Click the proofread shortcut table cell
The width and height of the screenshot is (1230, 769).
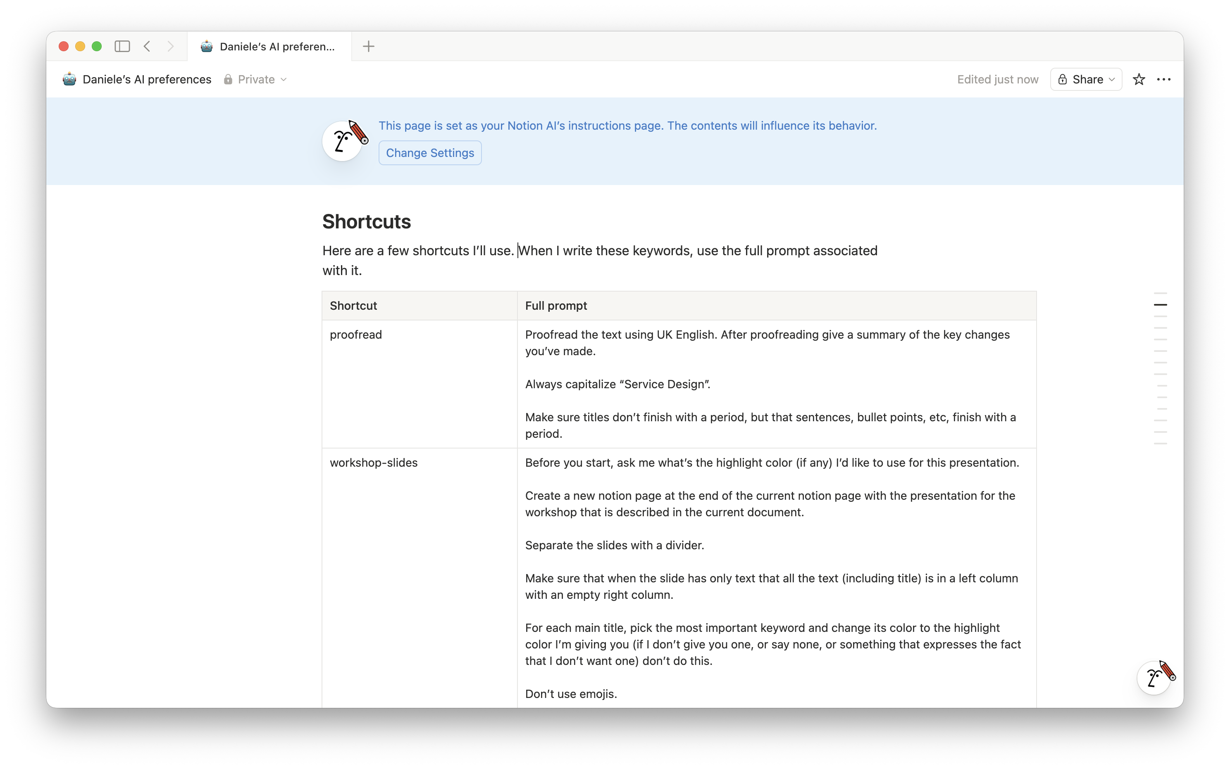click(356, 335)
